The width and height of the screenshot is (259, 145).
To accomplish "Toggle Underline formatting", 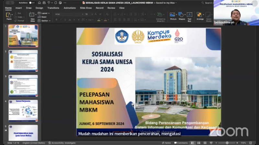I will click(65, 20).
